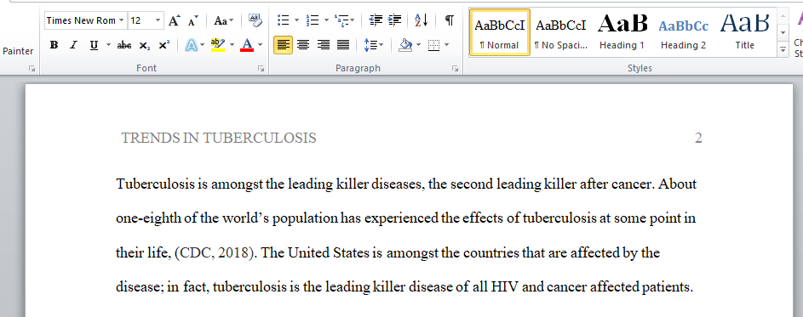Apply Heading 2 style
Viewport: 803px width, 317px height.
(x=683, y=32)
